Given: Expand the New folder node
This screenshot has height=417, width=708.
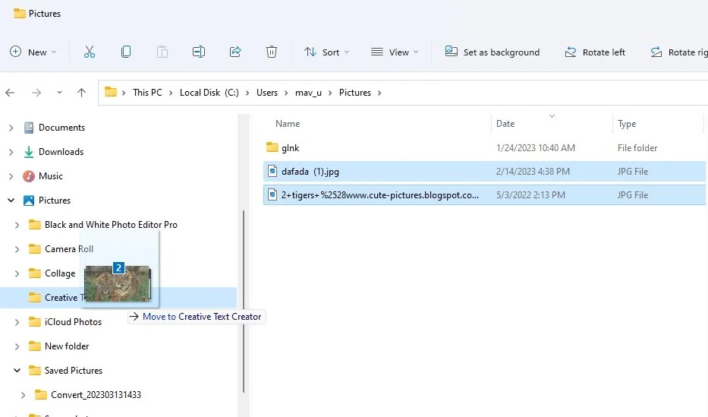Looking at the screenshot, I should coord(17,346).
